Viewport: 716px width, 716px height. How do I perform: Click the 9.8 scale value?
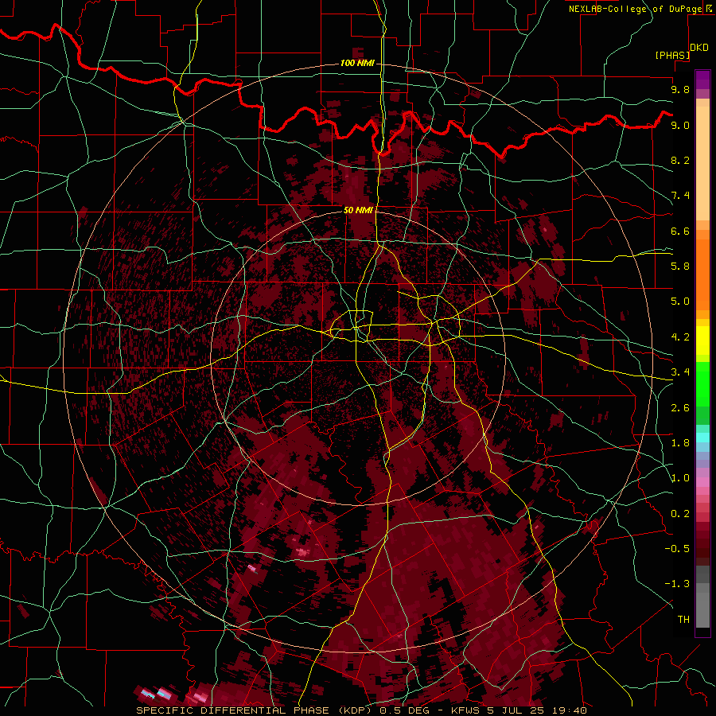click(680, 89)
